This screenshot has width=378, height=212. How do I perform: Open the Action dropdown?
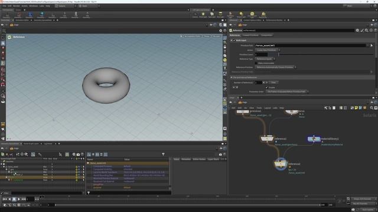click(268, 50)
